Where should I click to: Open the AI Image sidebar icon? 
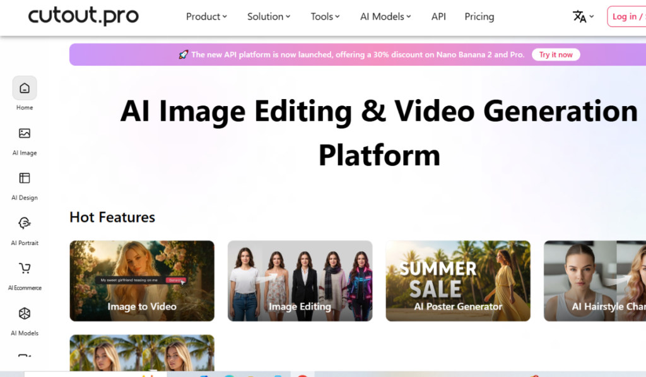tap(25, 133)
